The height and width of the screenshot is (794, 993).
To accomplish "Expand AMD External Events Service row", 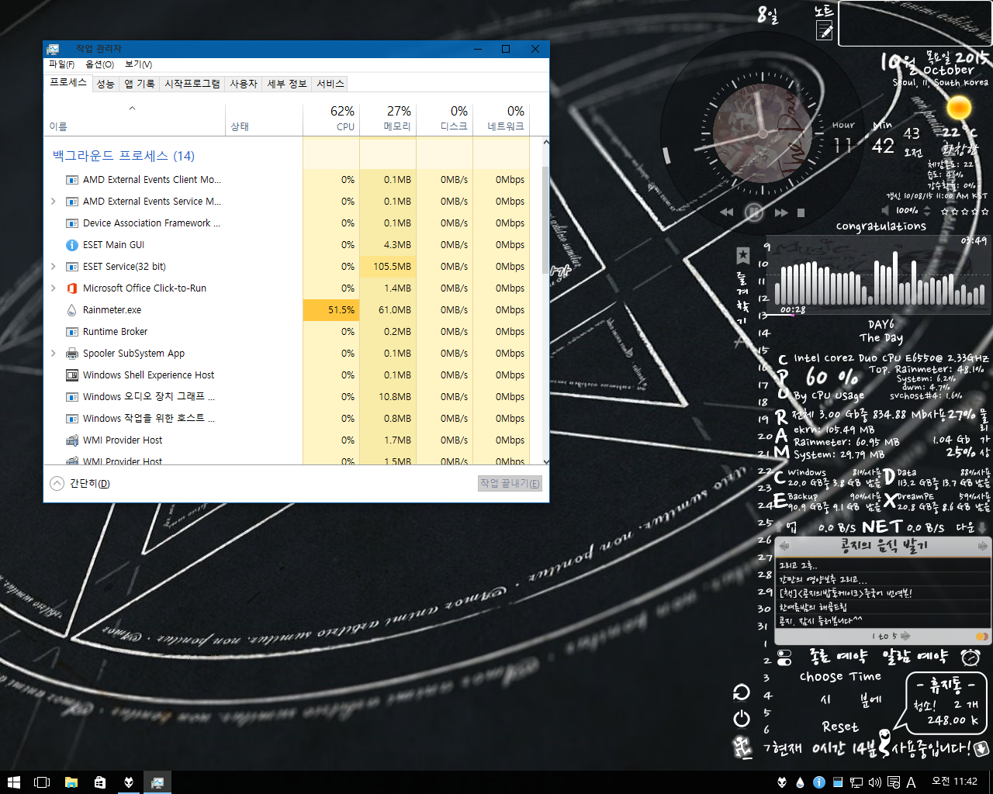I will pyautogui.click(x=53, y=201).
